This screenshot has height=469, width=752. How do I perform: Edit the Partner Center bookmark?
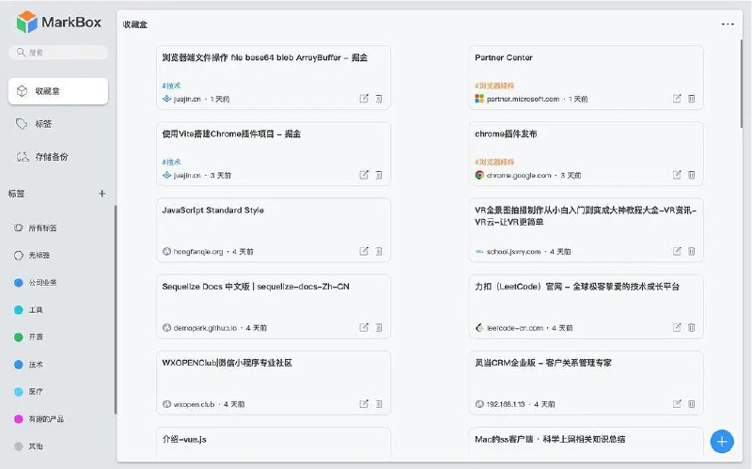[677, 99]
